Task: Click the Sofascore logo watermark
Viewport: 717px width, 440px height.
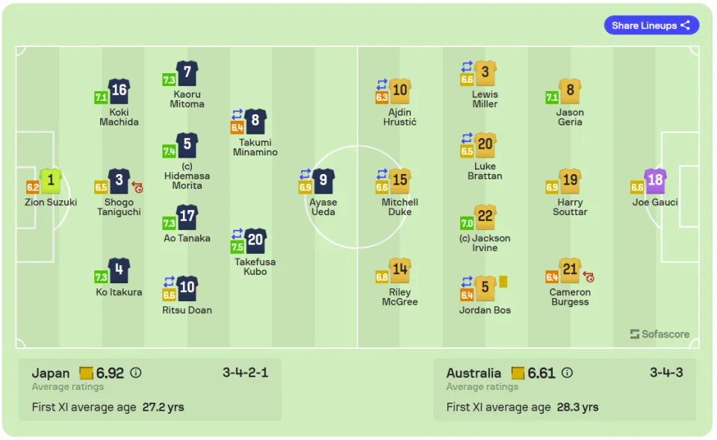Action: point(659,334)
